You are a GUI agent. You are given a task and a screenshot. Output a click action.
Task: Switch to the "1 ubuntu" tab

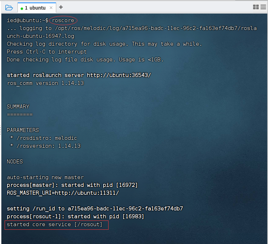(35, 7)
